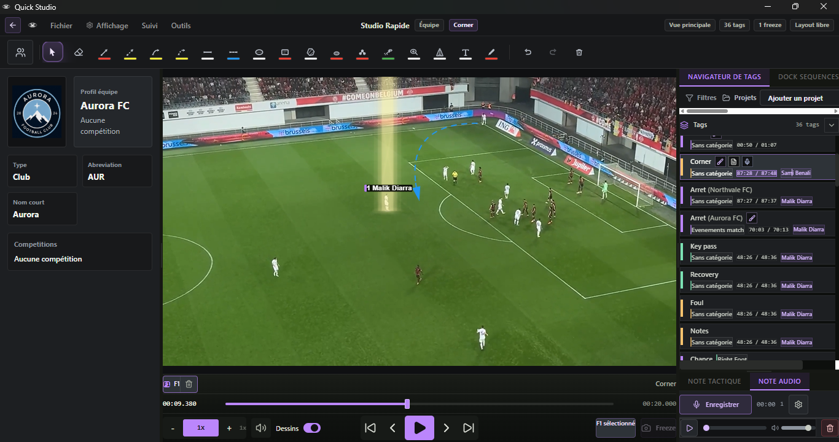Screen dimensions: 839x442
Task: Delete the audio note recording
Action: pyautogui.click(x=830, y=428)
